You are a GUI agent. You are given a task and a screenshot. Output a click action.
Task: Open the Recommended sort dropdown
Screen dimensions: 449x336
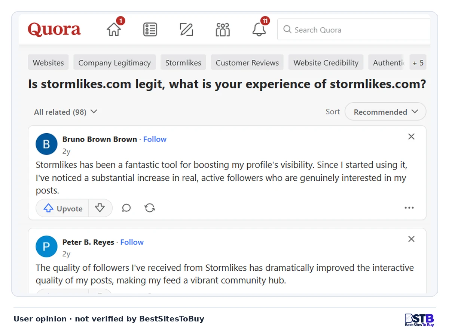[385, 112]
